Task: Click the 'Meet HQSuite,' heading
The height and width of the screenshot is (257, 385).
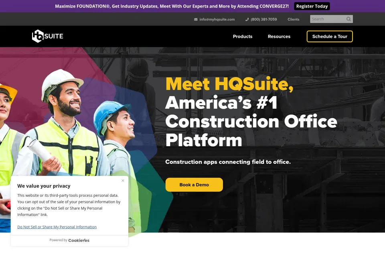Action: tap(229, 84)
